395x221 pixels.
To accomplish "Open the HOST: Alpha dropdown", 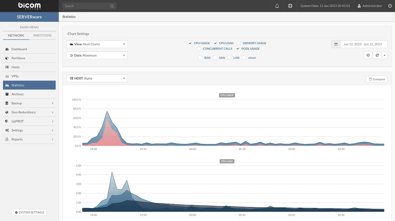I will 97,78.
